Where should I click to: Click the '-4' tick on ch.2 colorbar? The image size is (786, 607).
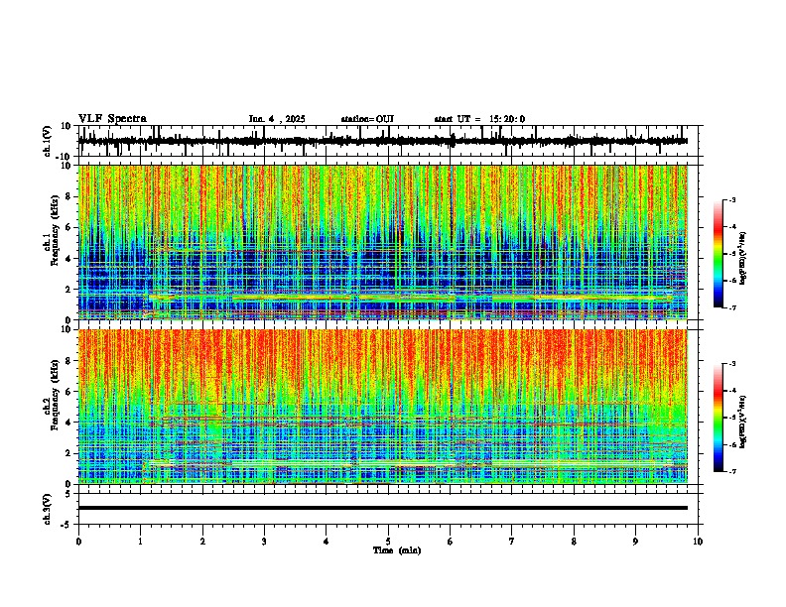tap(731, 391)
